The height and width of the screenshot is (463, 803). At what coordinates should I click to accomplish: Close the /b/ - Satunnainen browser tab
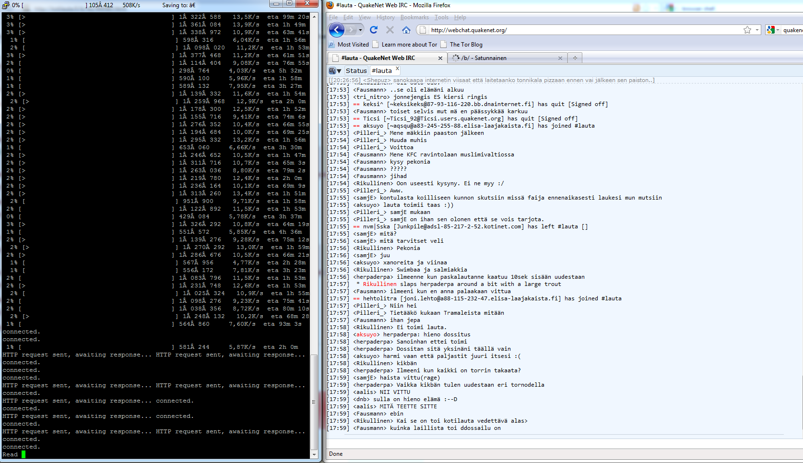[x=560, y=58]
